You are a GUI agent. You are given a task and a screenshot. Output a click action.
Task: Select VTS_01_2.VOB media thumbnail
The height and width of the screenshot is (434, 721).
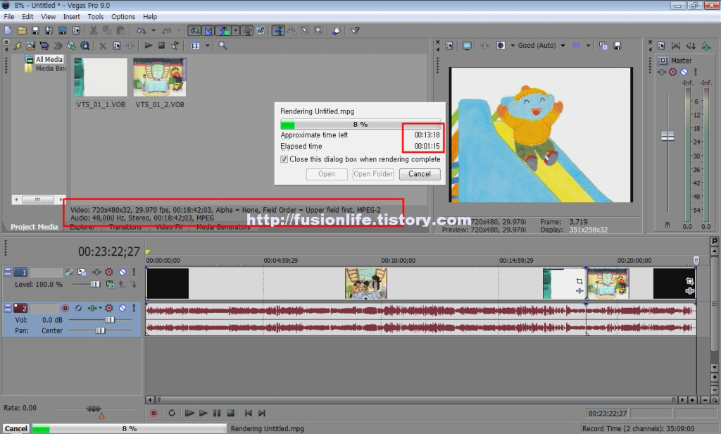point(160,77)
